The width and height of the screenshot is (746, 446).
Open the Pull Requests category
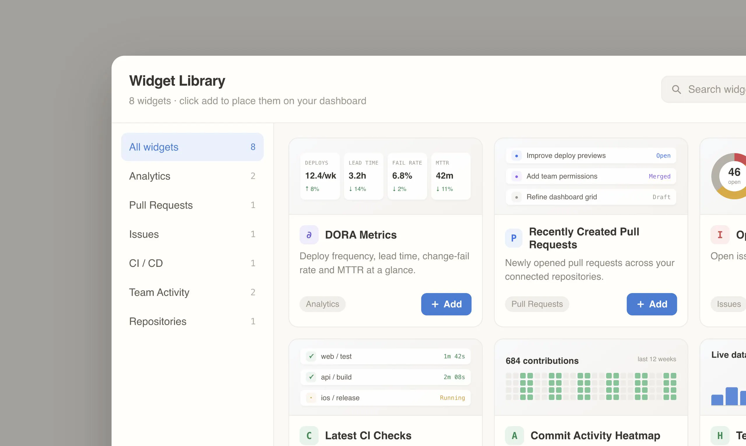pos(192,205)
